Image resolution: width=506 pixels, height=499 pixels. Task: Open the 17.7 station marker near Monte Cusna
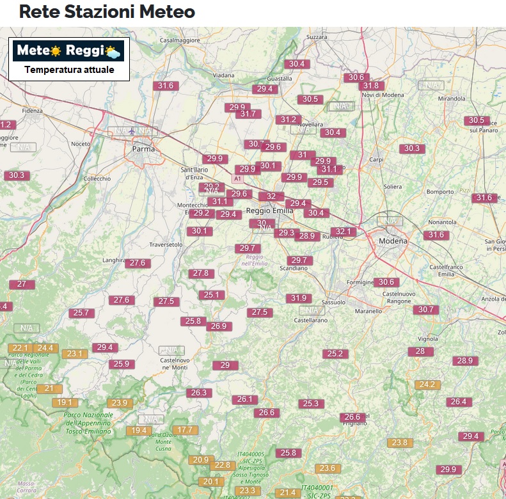click(185, 430)
